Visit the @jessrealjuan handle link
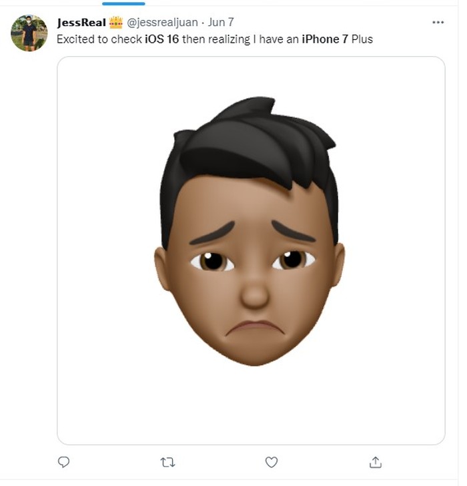 162,23
